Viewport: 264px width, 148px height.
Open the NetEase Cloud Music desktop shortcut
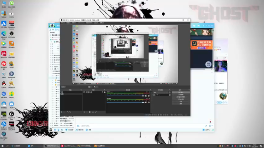coord(4,55)
